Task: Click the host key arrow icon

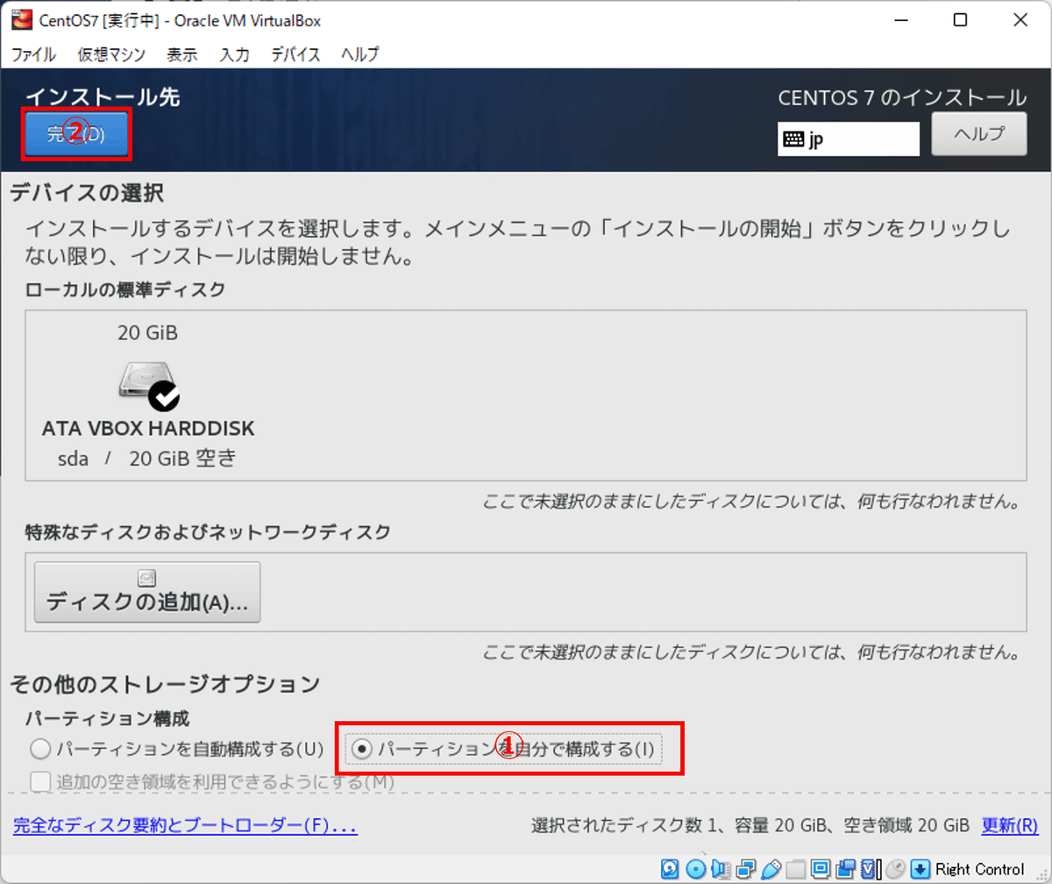Action: click(920, 869)
